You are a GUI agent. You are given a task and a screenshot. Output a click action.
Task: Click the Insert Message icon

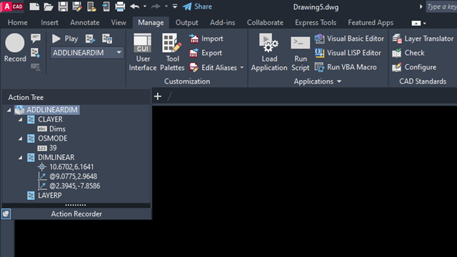(36, 38)
